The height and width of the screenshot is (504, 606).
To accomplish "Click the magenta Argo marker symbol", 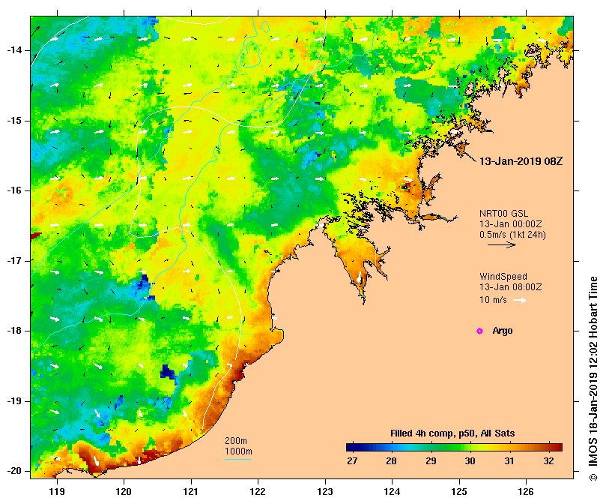I will 479,331.
